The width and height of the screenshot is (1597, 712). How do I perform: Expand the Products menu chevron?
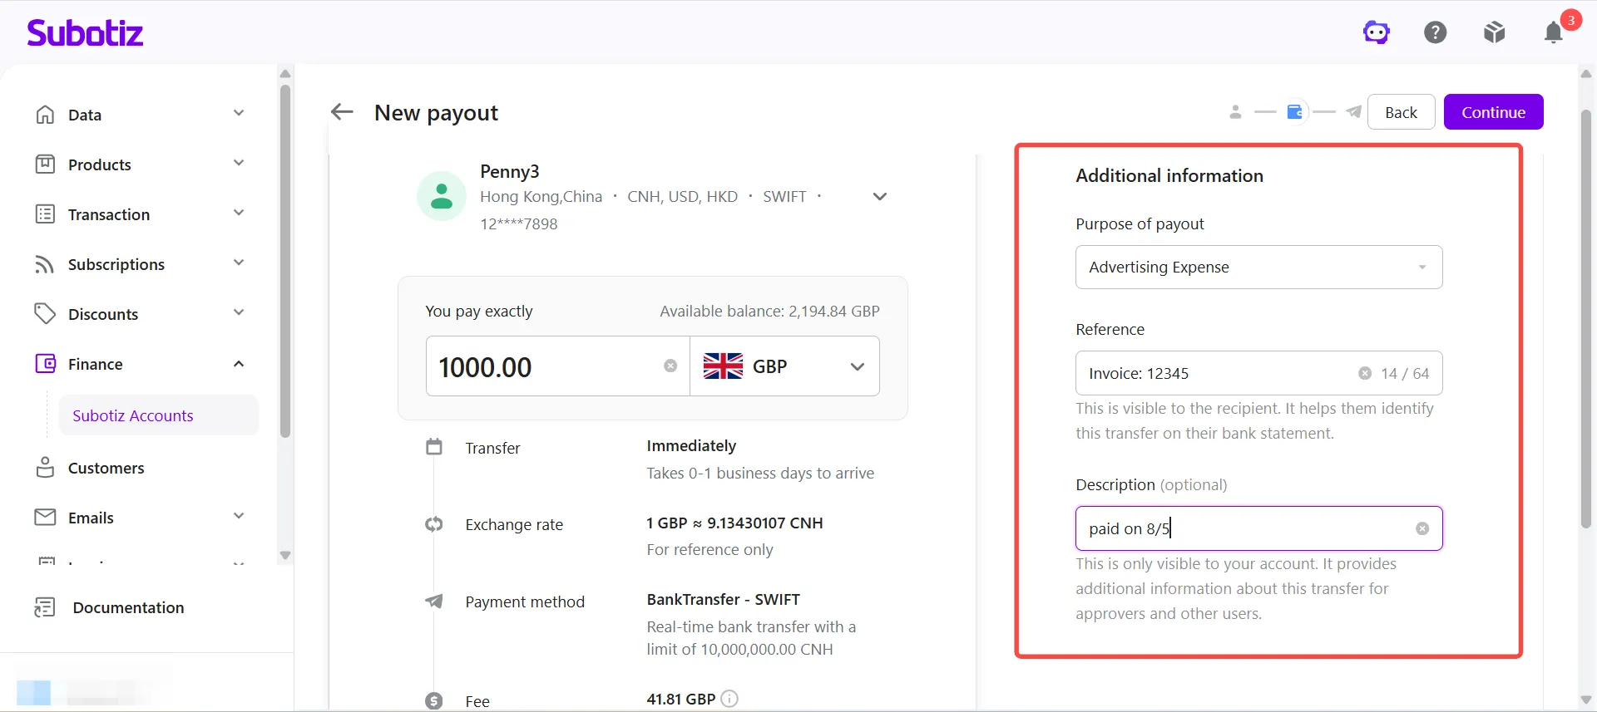click(x=239, y=163)
